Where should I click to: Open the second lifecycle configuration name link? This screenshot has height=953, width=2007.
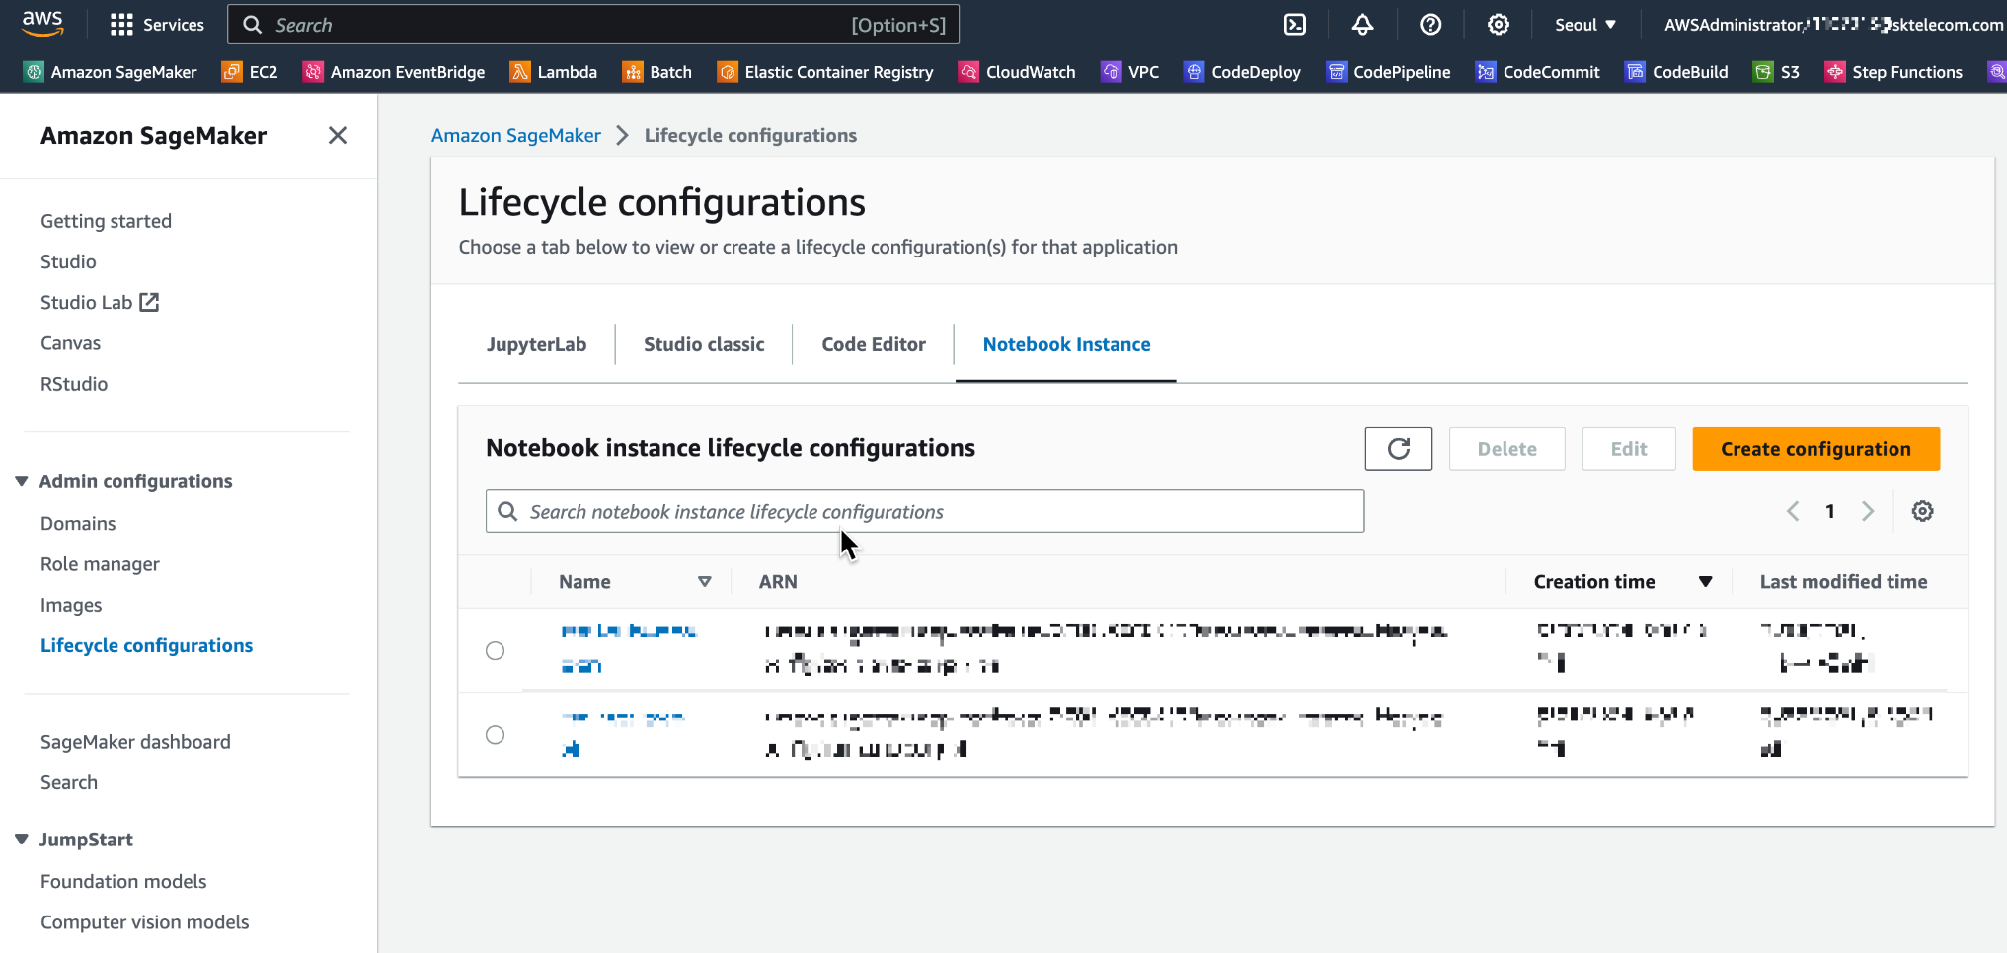pyautogui.click(x=623, y=733)
